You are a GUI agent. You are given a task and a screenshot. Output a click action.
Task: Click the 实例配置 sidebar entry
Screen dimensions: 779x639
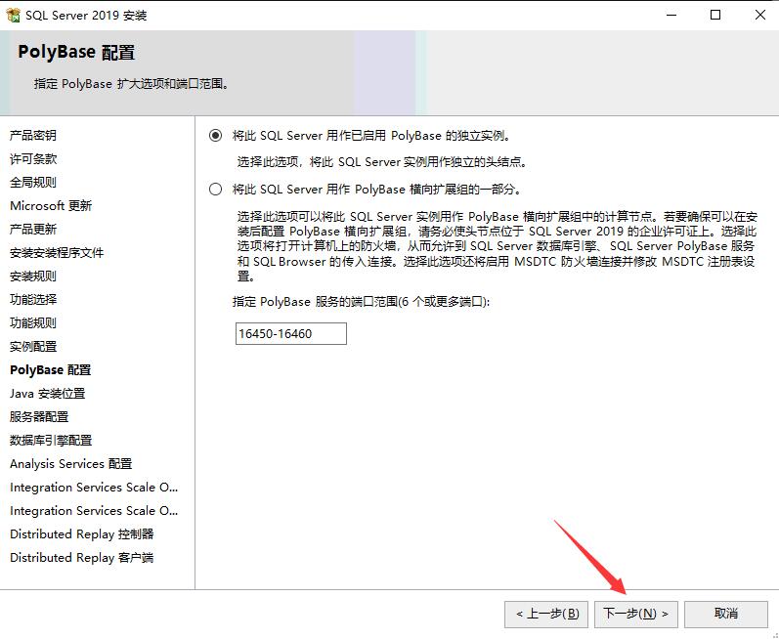click(33, 347)
